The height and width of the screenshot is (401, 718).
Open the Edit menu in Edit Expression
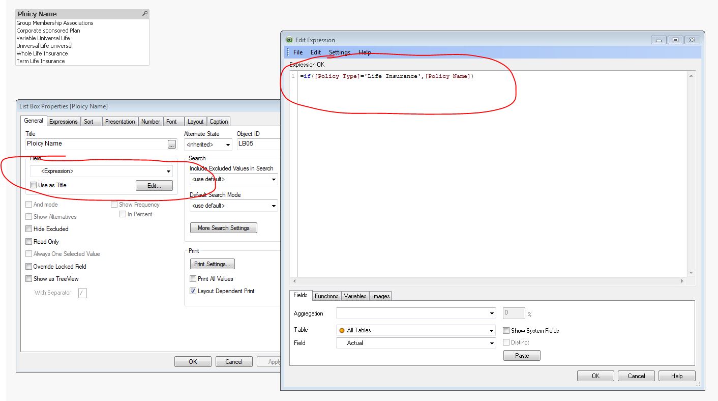click(x=316, y=52)
